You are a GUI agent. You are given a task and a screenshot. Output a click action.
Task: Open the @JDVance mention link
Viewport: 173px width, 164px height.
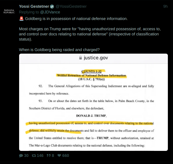[x=50, y=12]
